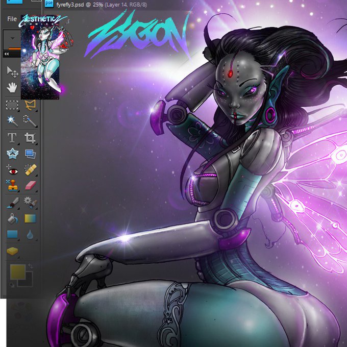Select the Blur droplet tool
The image size is (347, 347).
[30, 235]
